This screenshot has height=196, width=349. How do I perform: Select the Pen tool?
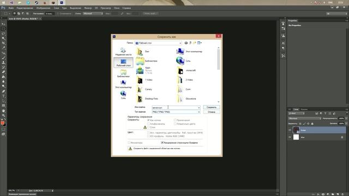coord(3,91)
